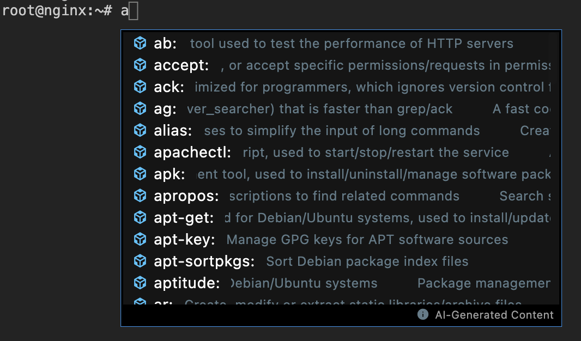Viewport: 581px width, 341px height.
Task: Click the cube icon beside apachectl
Action: pyautogui.click(x=140, y=152)
